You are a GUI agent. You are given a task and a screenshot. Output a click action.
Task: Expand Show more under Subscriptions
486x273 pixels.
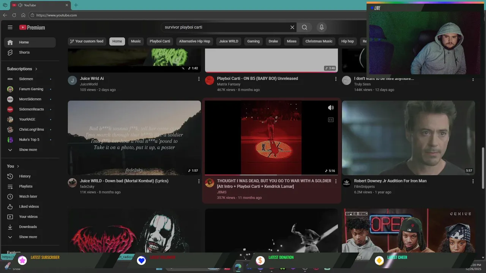click(x=30, y=150)
